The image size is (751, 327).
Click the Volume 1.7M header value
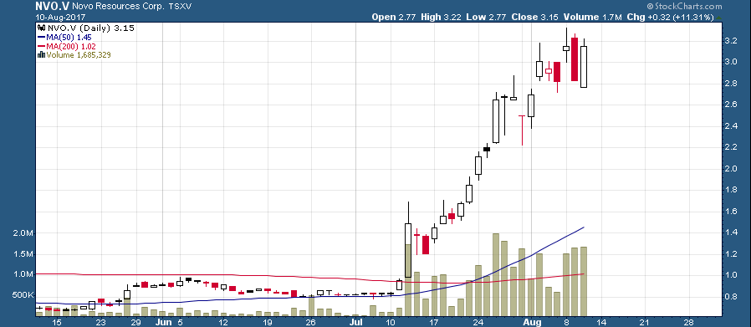[x=592, y=18]
